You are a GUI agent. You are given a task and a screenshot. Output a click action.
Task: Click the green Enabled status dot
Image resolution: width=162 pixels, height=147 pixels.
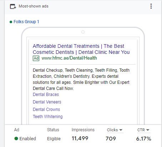point(16,138)
